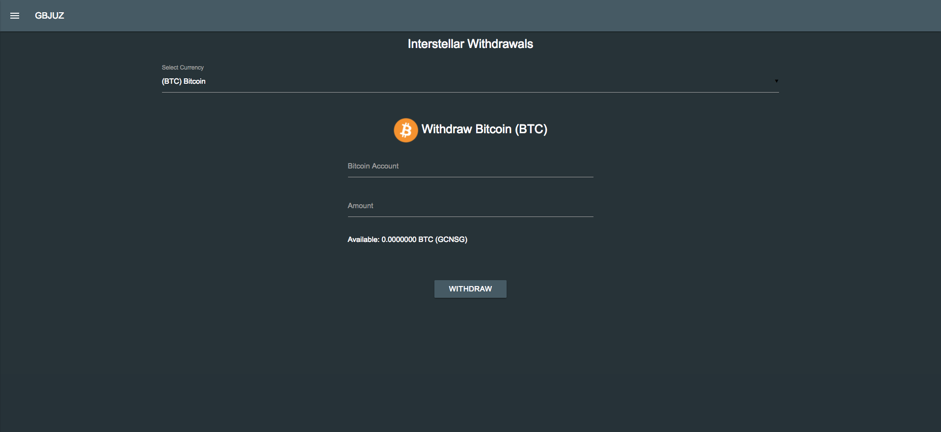Viewport: 941px width, 432px height.
Task: Focus the Bitcoin Account input field
Action: pyautogui.click(x=470, y=167)
